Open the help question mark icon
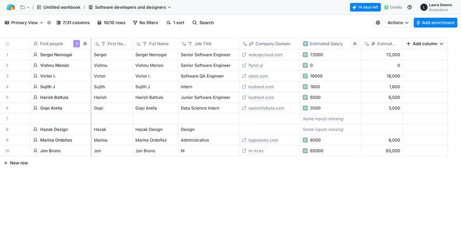 coord(410,7)
